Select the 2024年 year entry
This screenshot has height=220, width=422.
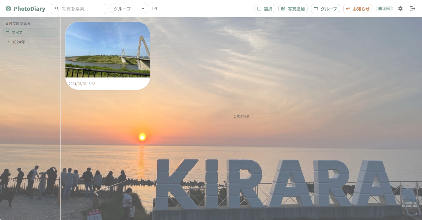pos(19,42)
